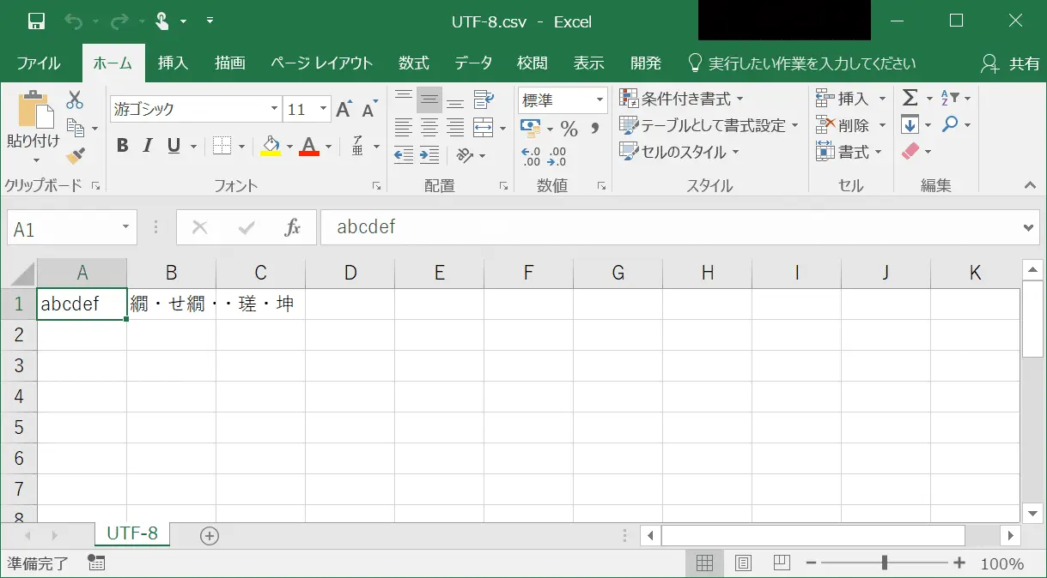
Task: Open the font name dropdown
Action: [x=275, y=109]
